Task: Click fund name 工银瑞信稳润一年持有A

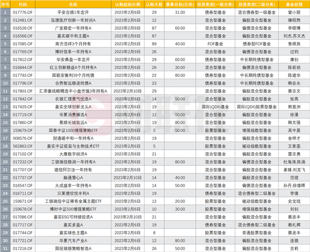Action: pyautogui.click(x=73, y=162)
